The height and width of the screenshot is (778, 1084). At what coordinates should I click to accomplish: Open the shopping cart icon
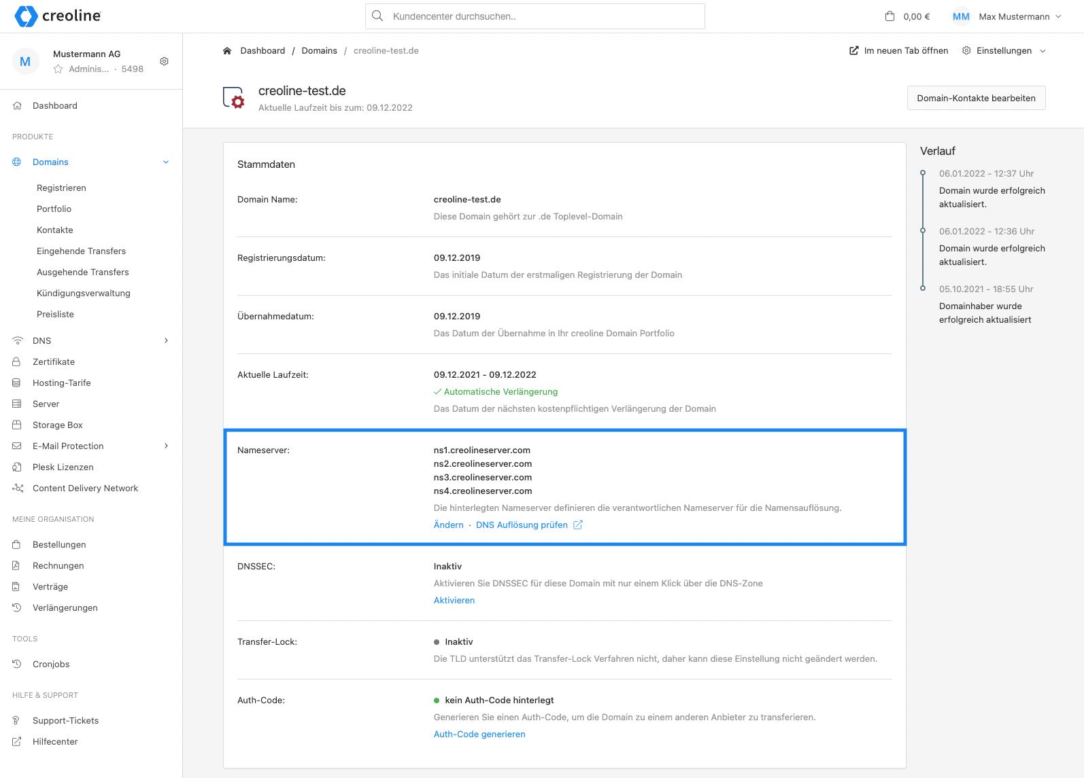pos(890,16)
